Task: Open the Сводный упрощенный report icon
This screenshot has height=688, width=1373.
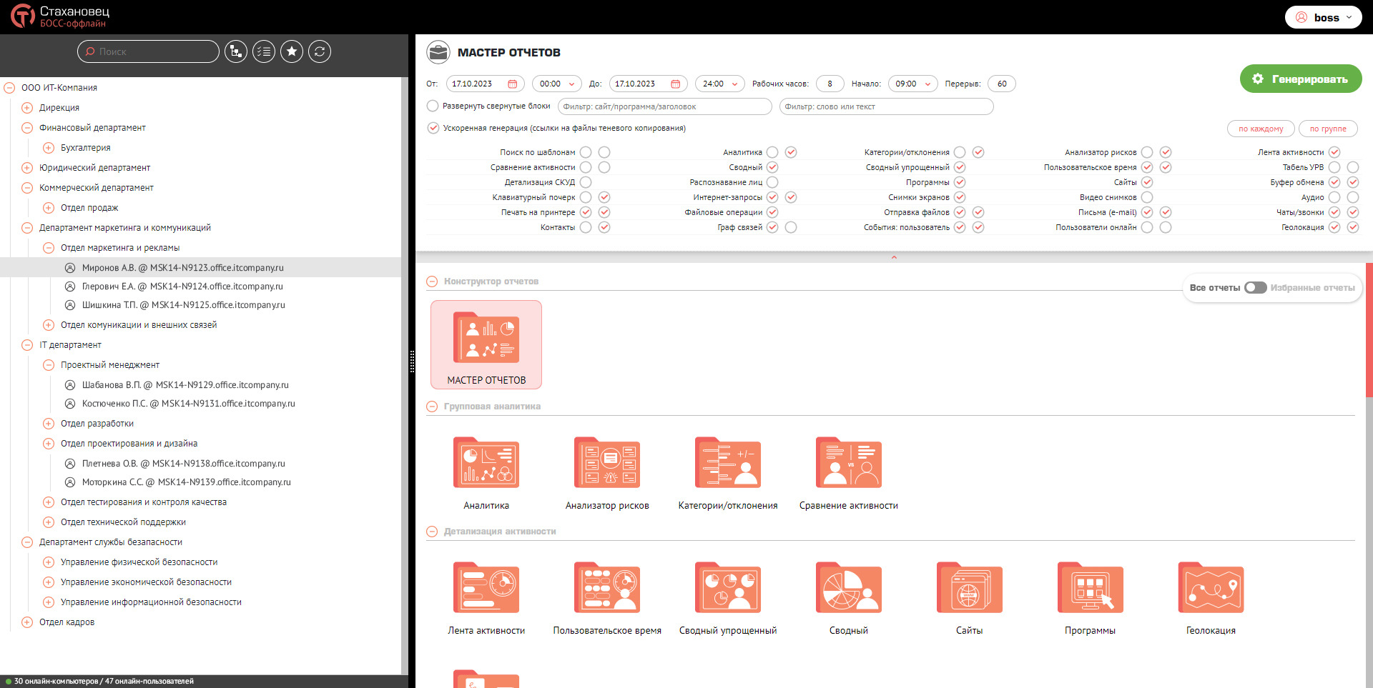Action: (728, 588)
